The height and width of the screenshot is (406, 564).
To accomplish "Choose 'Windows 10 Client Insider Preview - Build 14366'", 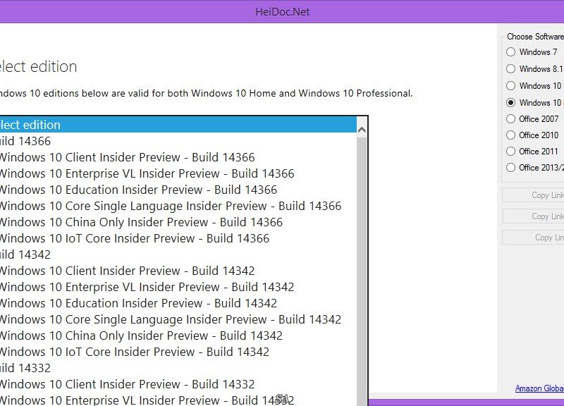I will click(x=178, y=157).
